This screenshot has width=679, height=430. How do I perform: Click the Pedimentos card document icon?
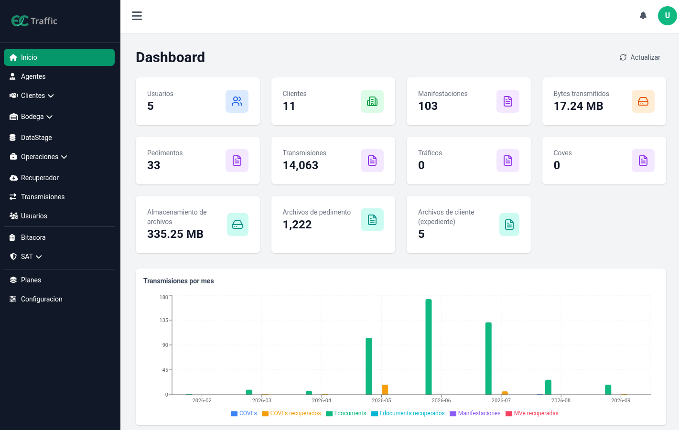(237, 161)
